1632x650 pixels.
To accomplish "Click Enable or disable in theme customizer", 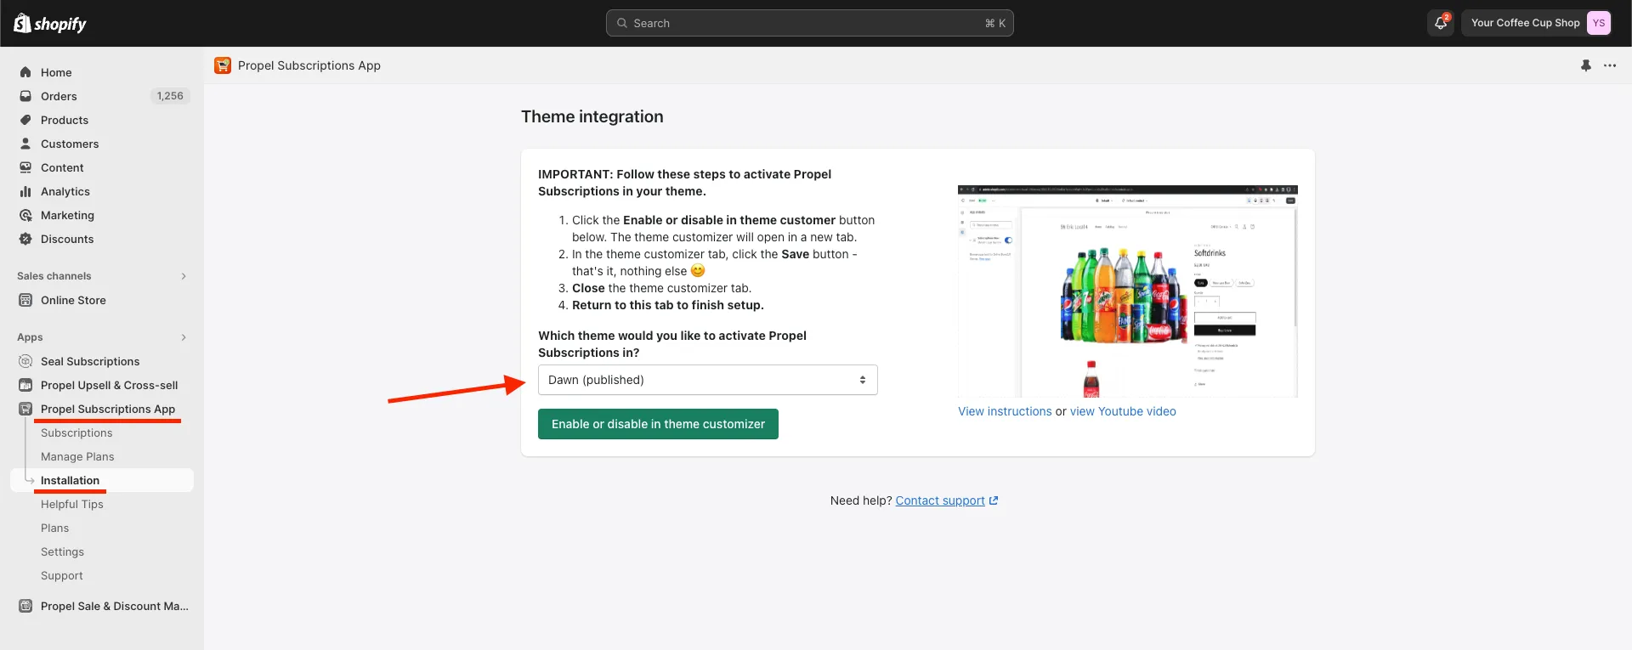I will click(x=658, y=424).
